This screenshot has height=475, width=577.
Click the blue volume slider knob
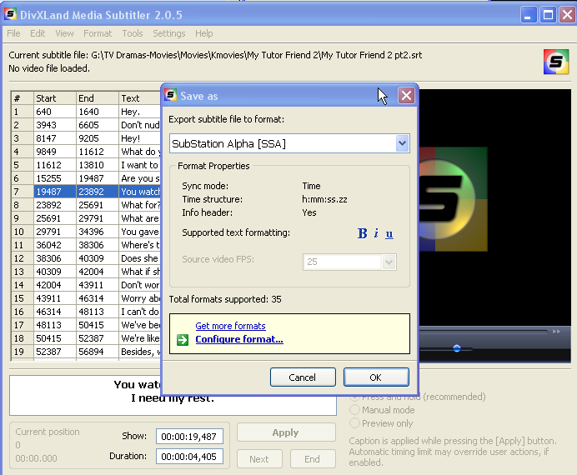pyautogui.click(x=457, y=348)
